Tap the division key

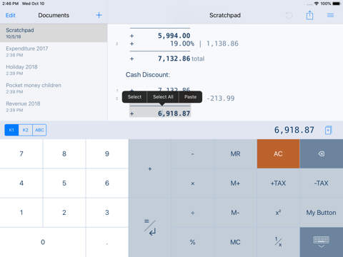click(x=192, y=213)
